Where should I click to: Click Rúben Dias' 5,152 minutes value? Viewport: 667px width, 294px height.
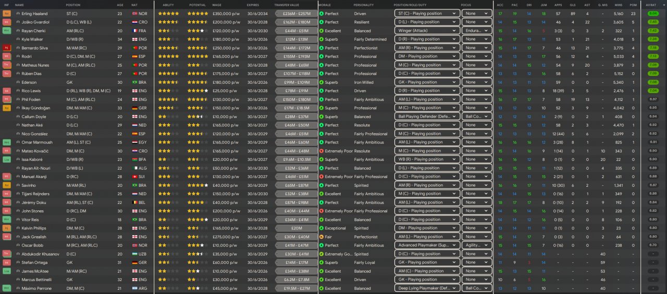tap(619, 74)
